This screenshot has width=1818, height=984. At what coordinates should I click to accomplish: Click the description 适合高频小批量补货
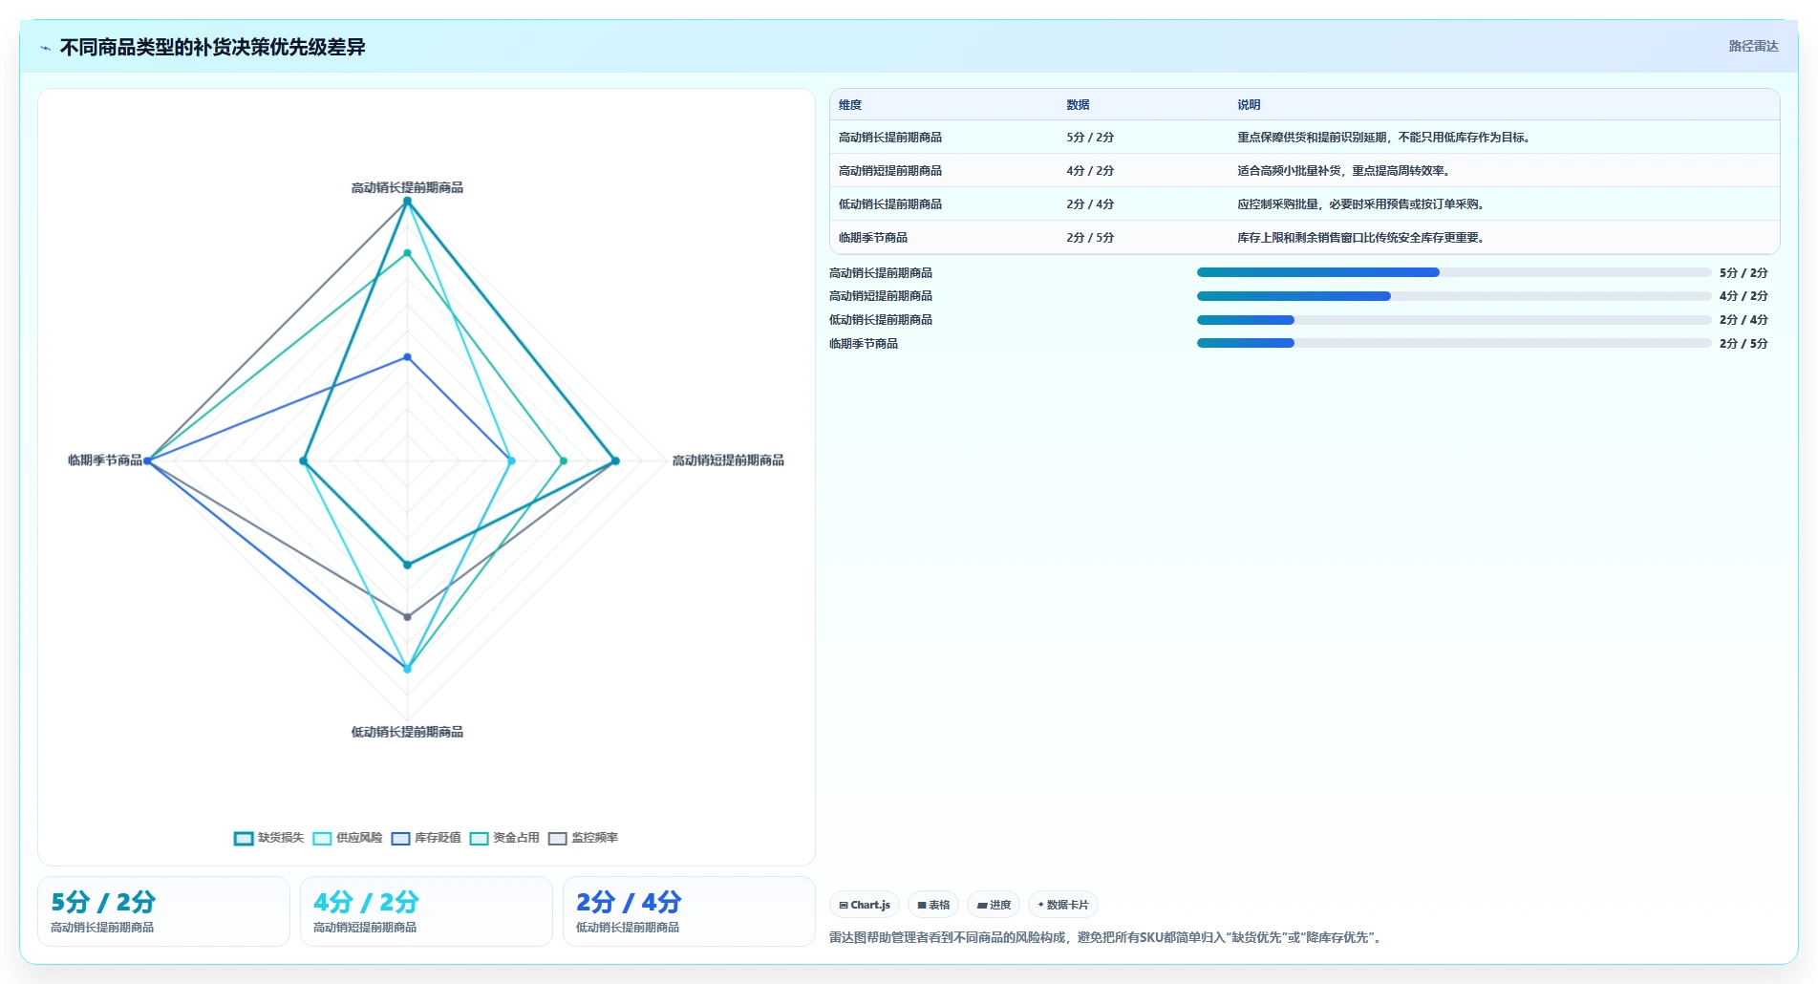click(1345, 171)
